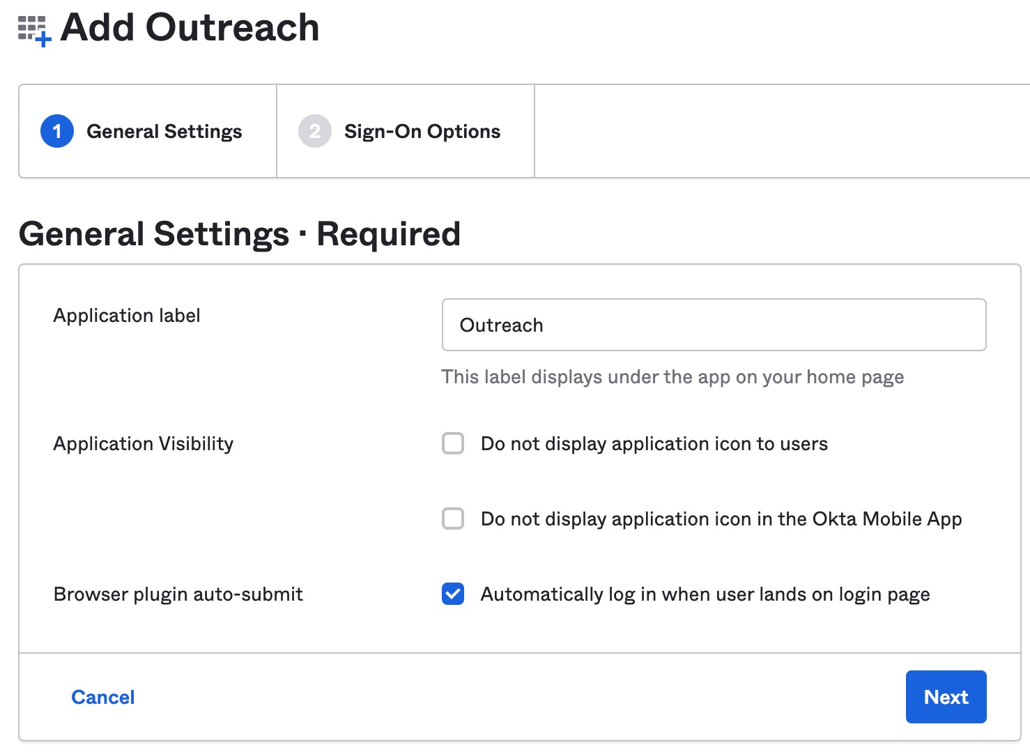
Task: Click the hint text about label on home page
Action: (x=672, y=377)
